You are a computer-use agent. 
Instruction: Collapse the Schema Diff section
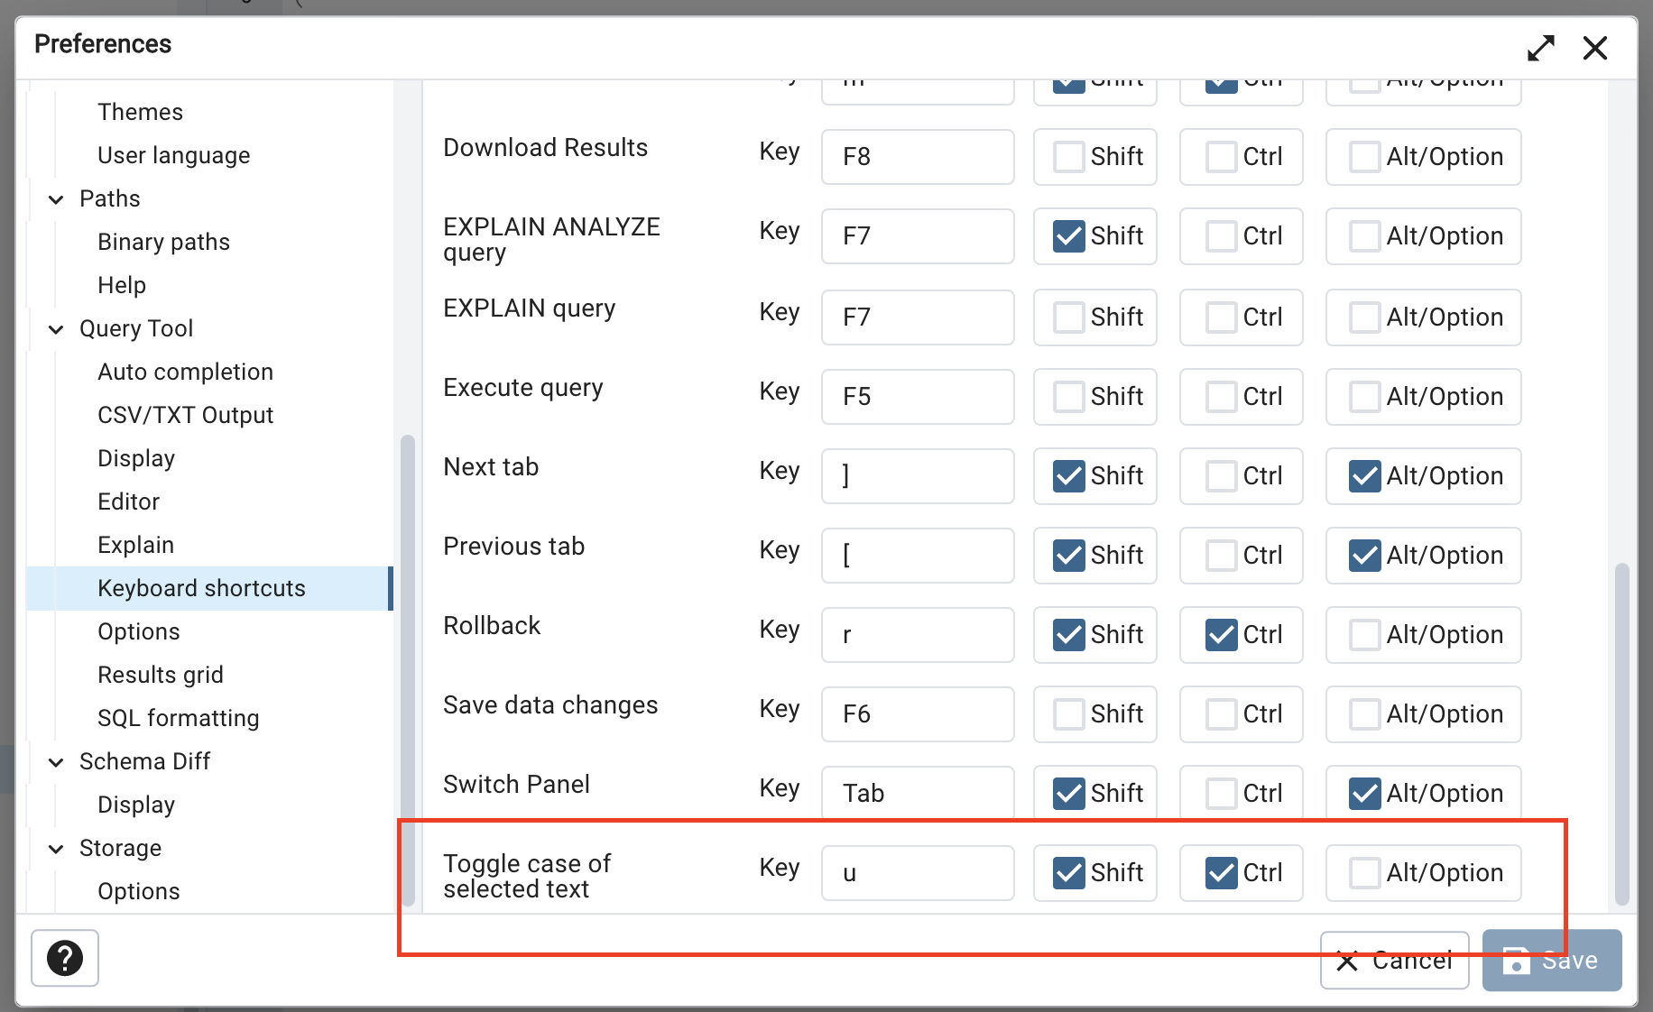[x=56, y=761]
